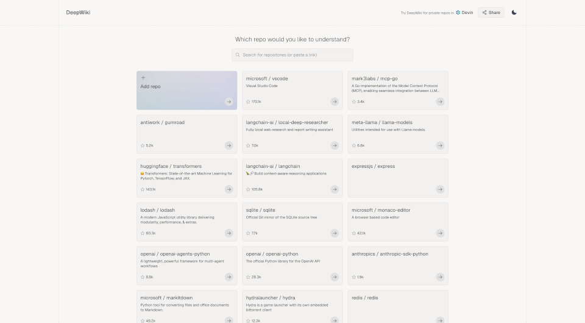Screen dimensions: 585x323
Task: Open the lodash / lodash repo card
Action: tap(186, 221)
